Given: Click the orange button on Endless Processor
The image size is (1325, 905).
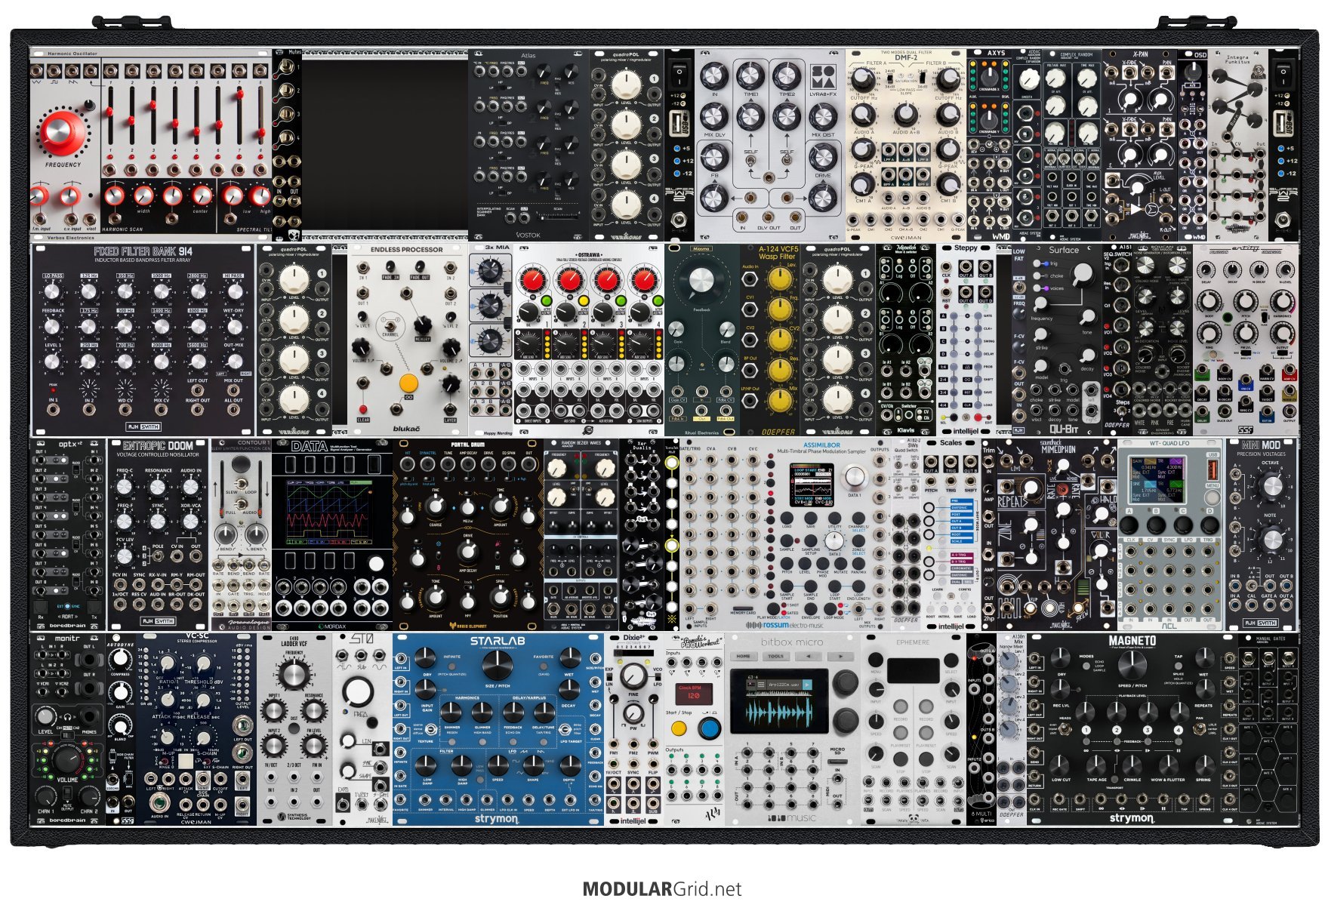Looking at the screenshot, I should pyautogui.click(x=408, y=382).
